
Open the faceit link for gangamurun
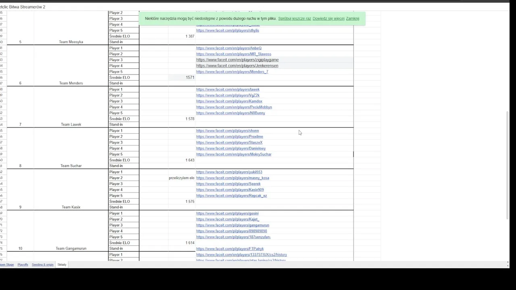pyautogui.click(x=233, y=225)
